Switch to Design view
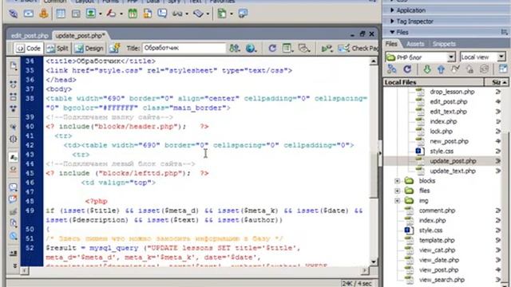 [89, 49]
